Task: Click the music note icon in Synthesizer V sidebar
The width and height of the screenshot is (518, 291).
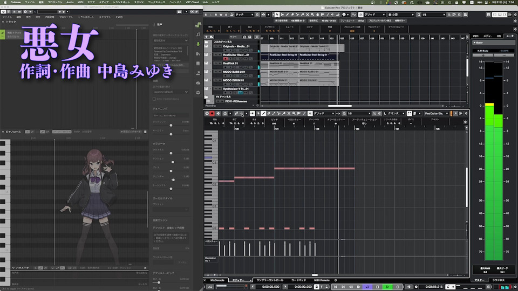Action: point(198,34)
